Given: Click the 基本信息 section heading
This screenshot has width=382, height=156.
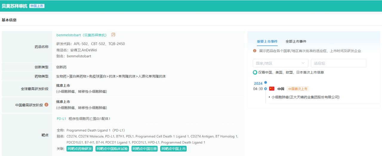Looking at the screenshot, I should tap(9, 20).
